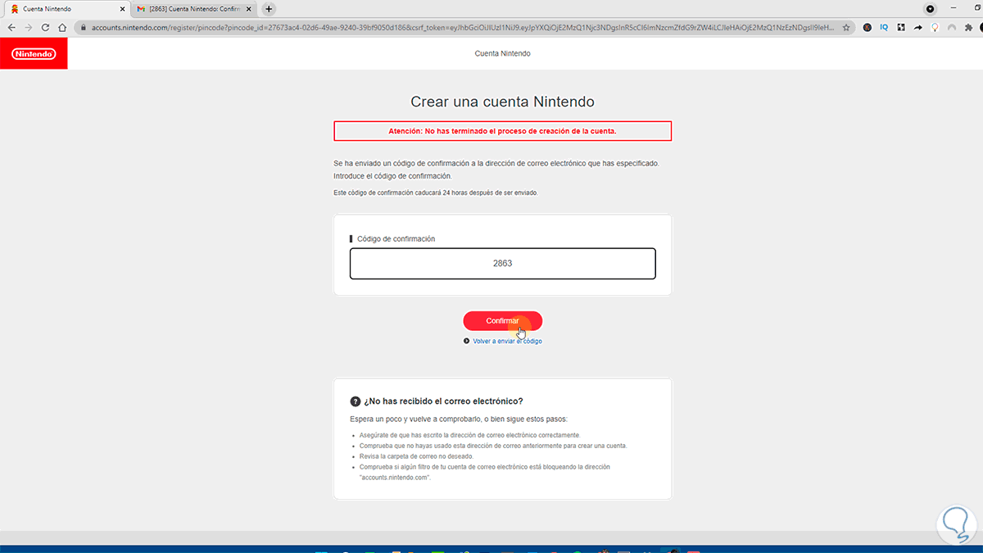The image size is (983, 553).
Task: Click the Nintendo logo
Action: click(x=34, y=53)
